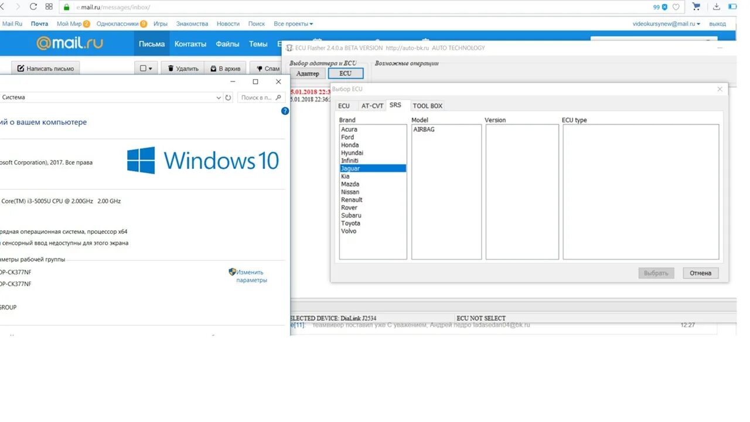This screenshot has height=422, width=750.
Task: Select Acura in Brand list
Action: (x=373, y=130)
